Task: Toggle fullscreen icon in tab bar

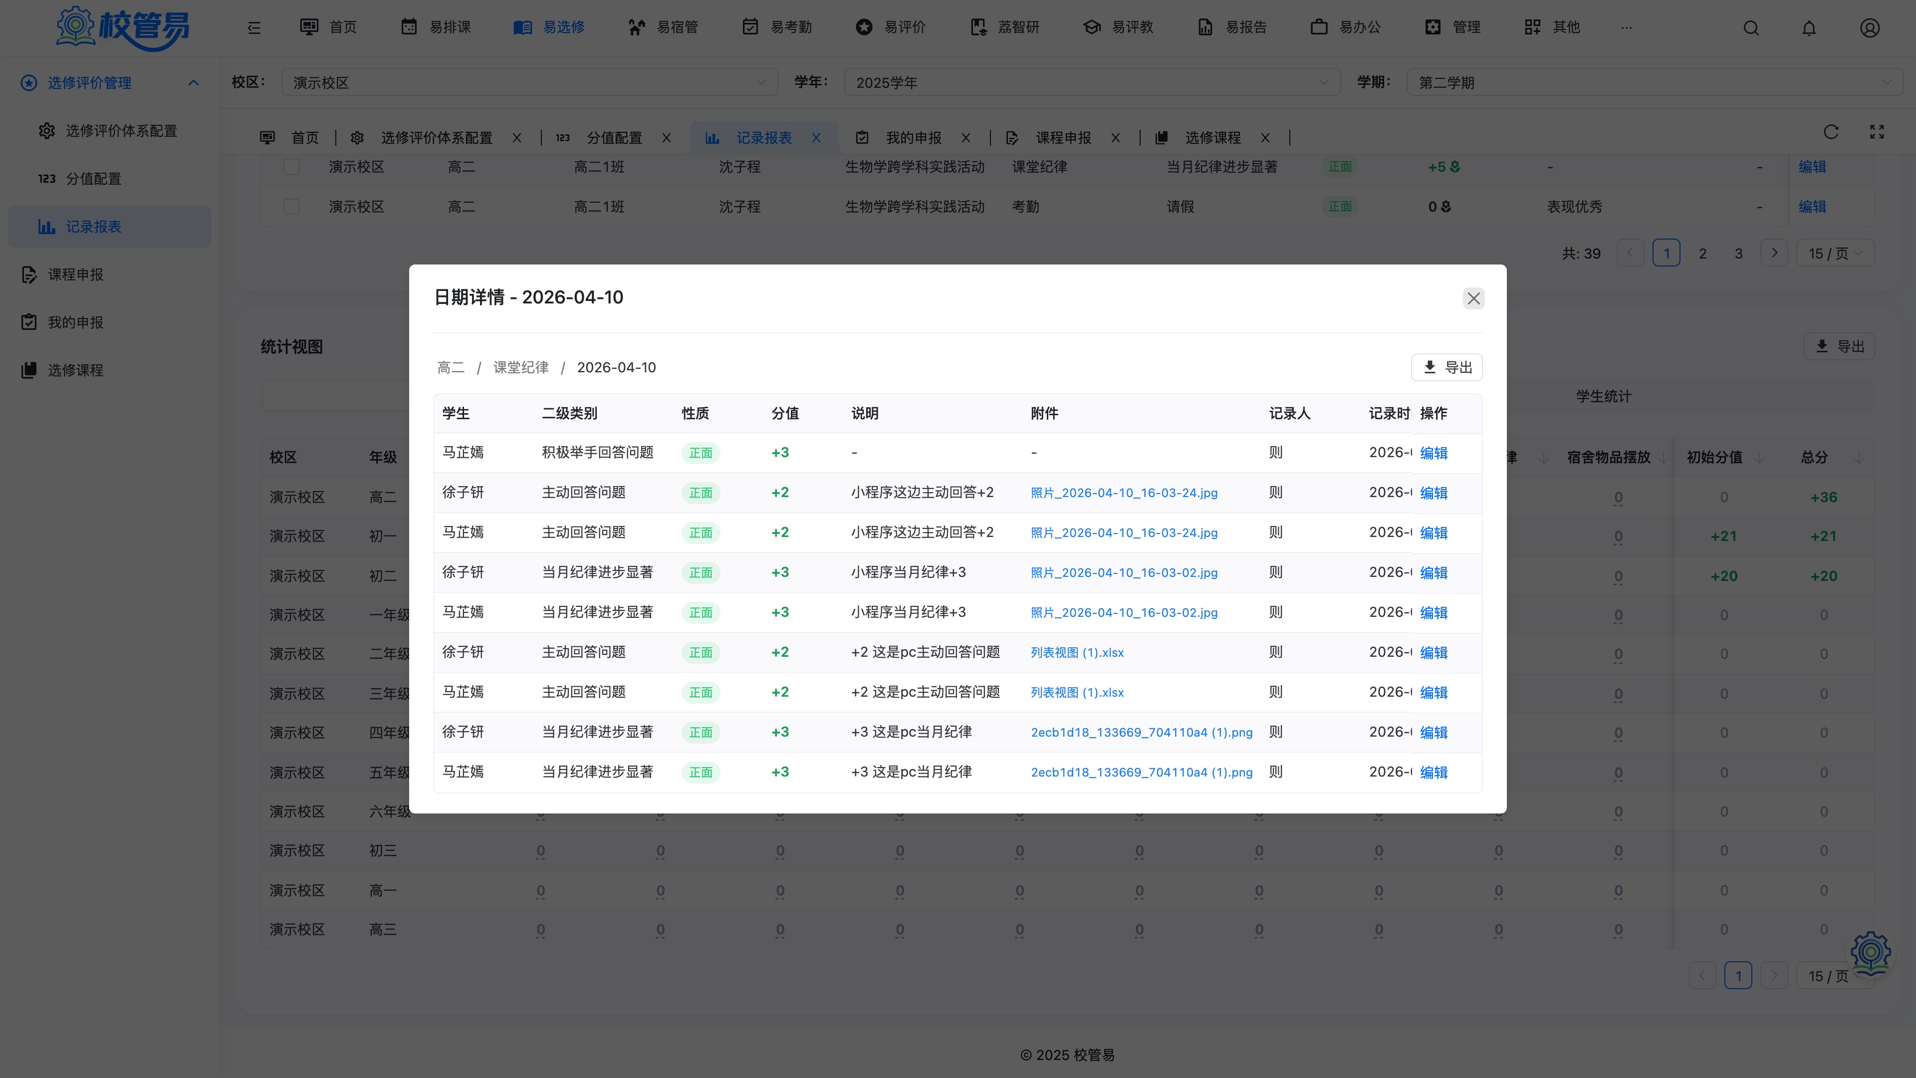Action: (1877, 132)
